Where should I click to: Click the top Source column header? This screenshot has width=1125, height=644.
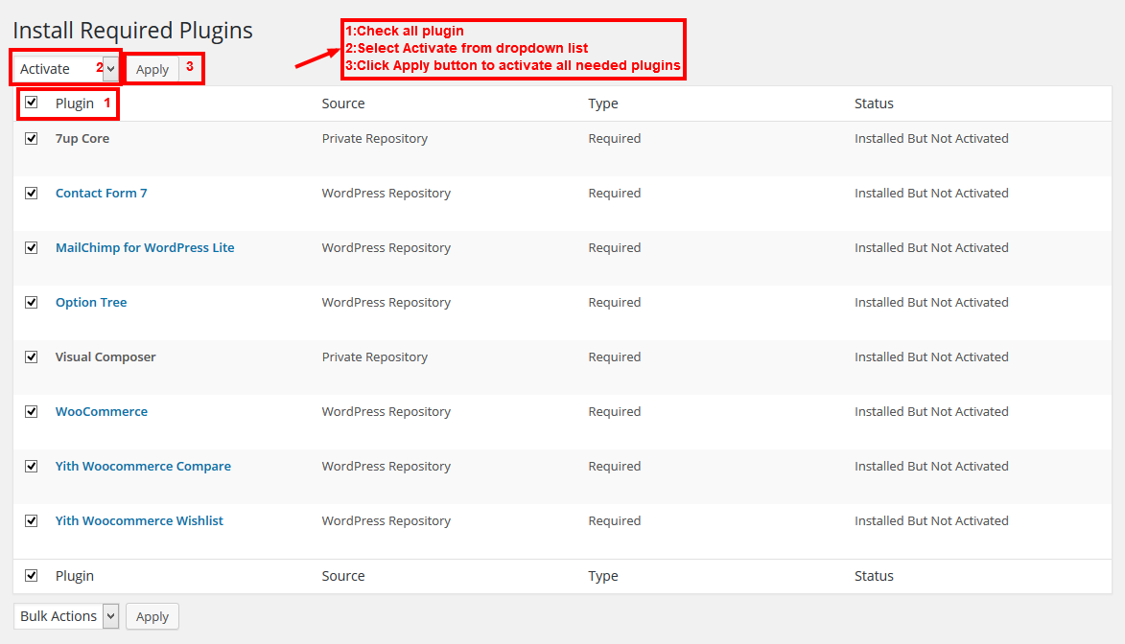click(343, 103)
